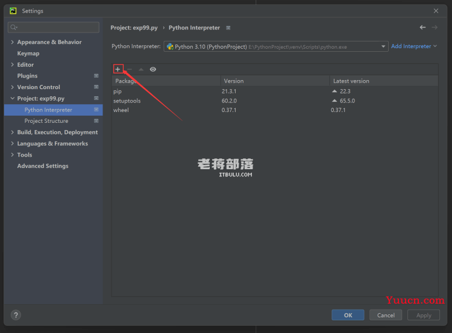Click setuptools version 60.2.0 cell

click(x=229, y=101)
